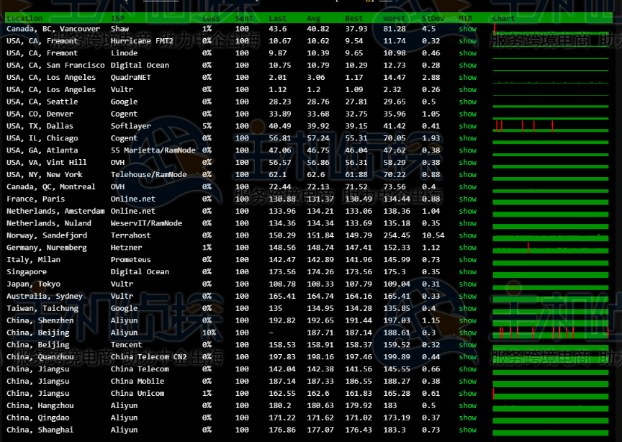This screenshot has width=622, height=442.
Task: Open the show link for Tokyo Vultr
Action: (x=468, y=284)
